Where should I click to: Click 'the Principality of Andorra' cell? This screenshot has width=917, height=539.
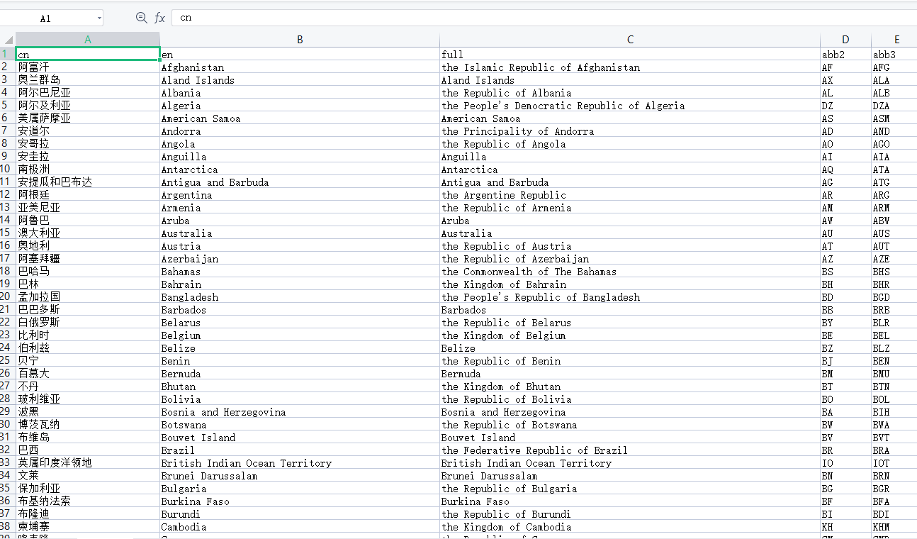[x=630, y=131]
